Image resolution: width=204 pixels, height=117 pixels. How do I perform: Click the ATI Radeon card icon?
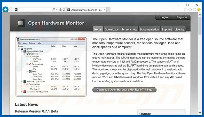(x=25, y=92)
